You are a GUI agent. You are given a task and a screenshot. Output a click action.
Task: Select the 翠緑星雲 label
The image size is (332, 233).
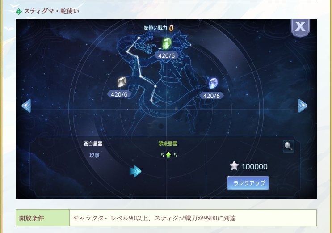pyautogui.click(x=168, y=144)
